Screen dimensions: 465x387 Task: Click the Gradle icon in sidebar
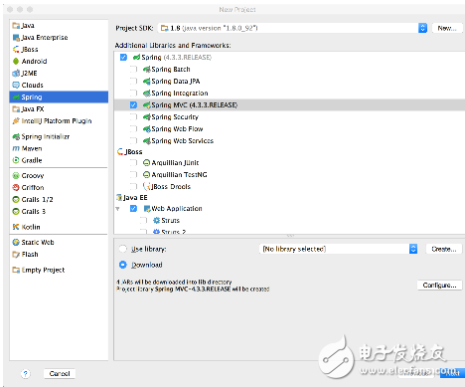[x=16, y=160]
